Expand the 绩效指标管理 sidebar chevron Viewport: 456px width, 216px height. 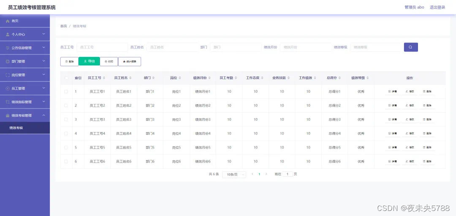[43, 102]
